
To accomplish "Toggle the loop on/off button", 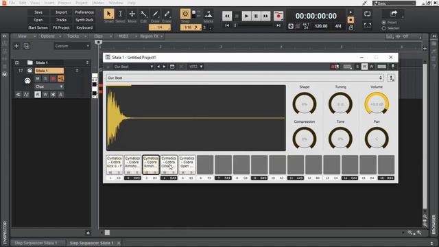I will pyautogui.click(x=368, y=14).
